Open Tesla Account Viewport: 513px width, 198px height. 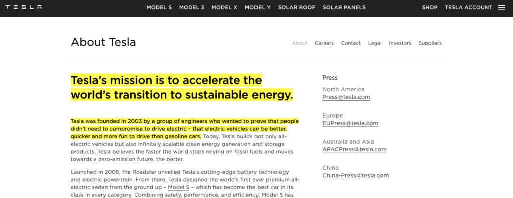coord(468,7)
